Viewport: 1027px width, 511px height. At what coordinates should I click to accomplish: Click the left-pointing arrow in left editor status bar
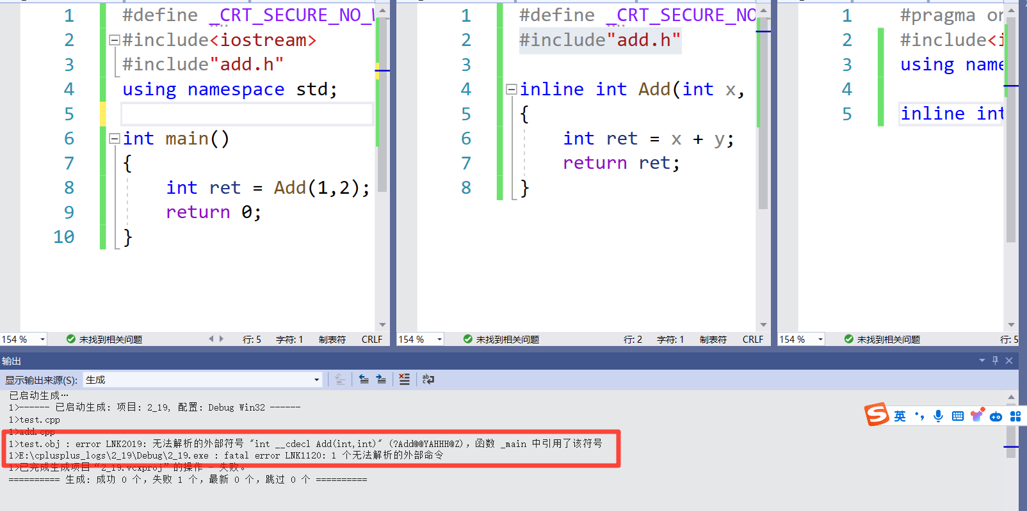pyautogui.click(x=211, y=339)
